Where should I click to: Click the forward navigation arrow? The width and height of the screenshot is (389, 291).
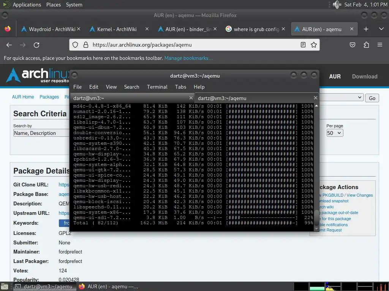tap(23, 45)
